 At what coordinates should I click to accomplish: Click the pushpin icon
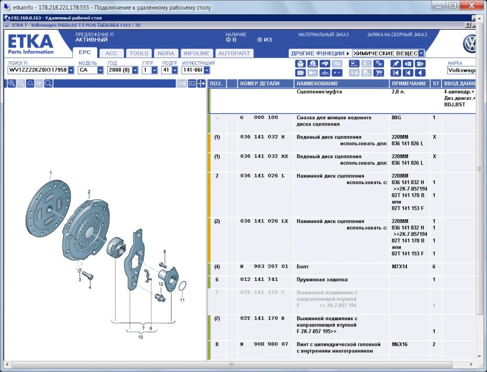395,64
